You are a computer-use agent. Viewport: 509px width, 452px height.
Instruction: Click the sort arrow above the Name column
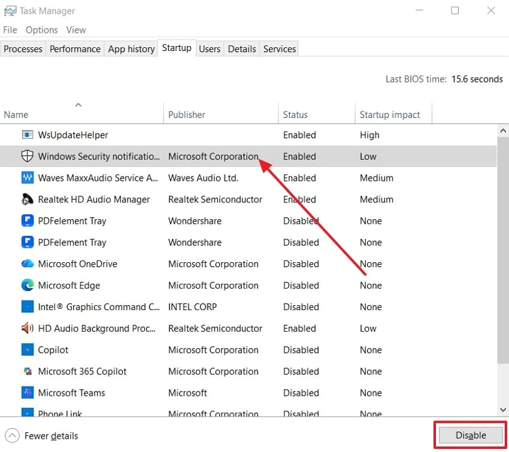pos(78,104)
